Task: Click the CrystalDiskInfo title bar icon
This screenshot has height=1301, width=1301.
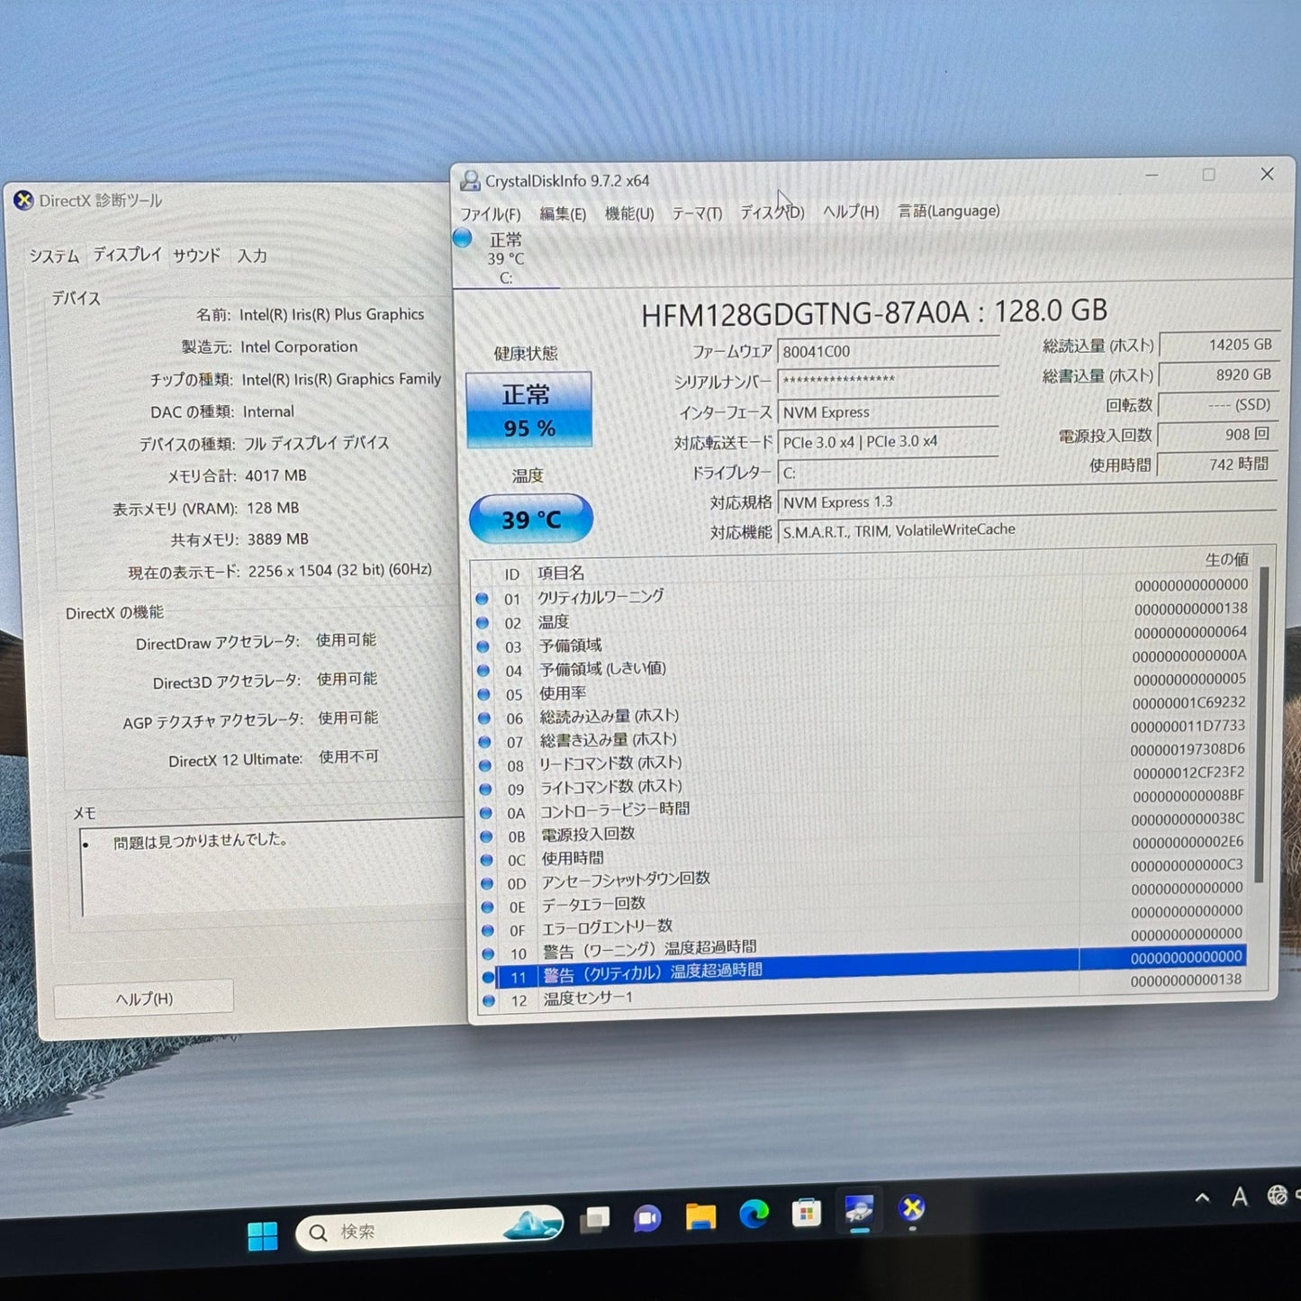Action: click(x=470, y=181)
